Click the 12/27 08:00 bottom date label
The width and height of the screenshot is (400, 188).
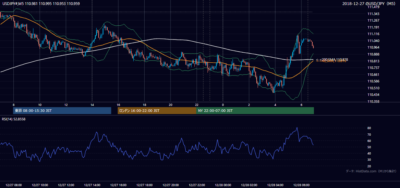click(14, 185)
